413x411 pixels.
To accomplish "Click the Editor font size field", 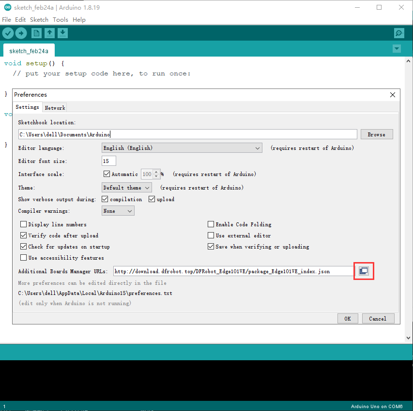I will pos(109,161).
